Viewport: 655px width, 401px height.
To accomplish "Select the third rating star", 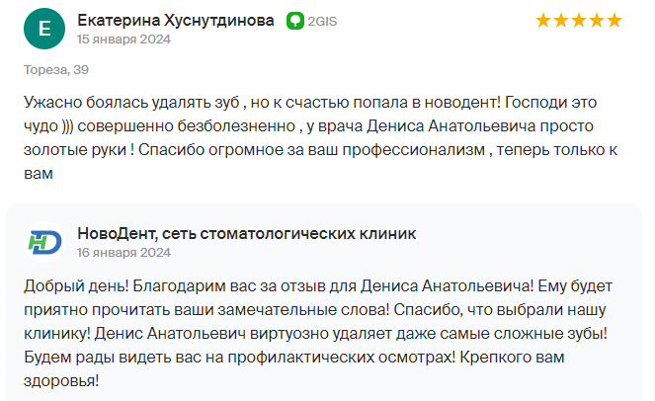I will [579, 20].
